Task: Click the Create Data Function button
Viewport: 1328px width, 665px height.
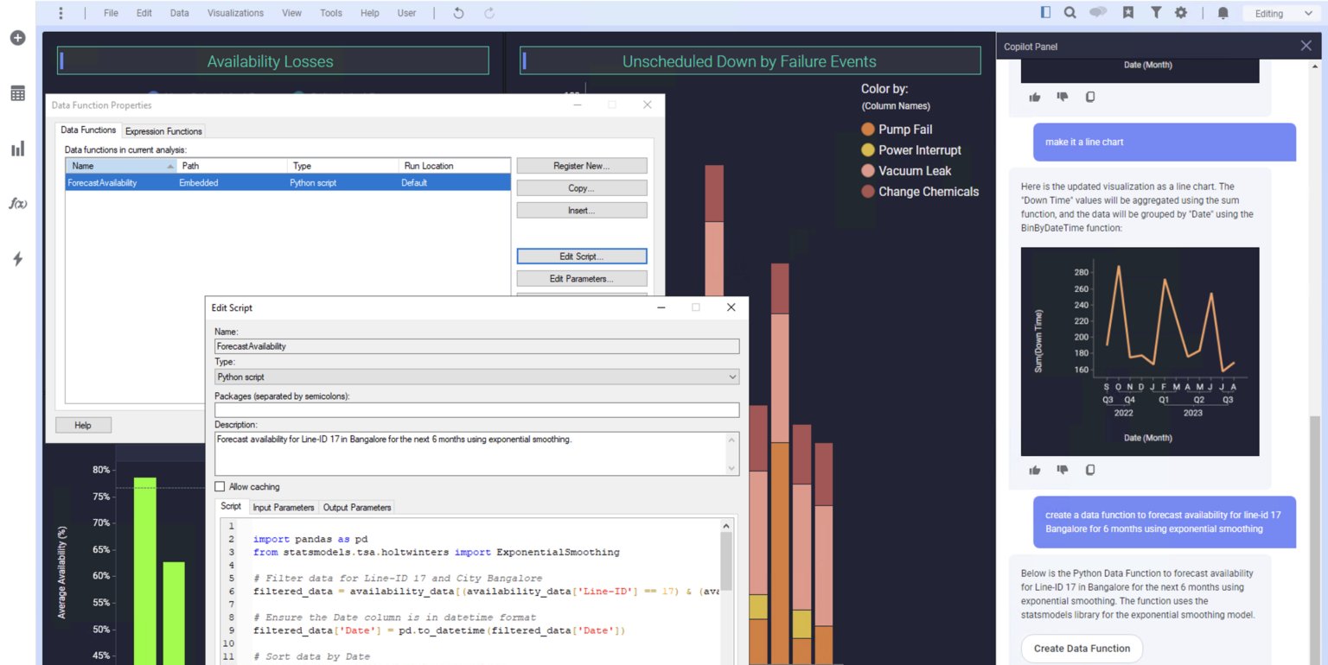Action: 1082,649
